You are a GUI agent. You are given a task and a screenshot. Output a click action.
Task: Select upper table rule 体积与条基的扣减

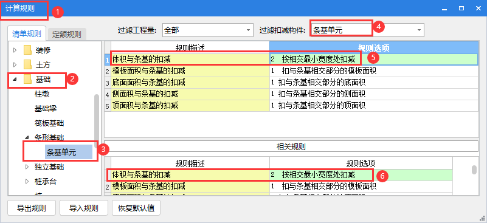190,59
